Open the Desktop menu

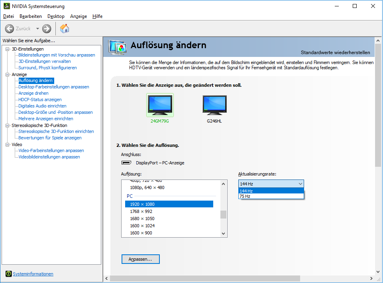56,16
